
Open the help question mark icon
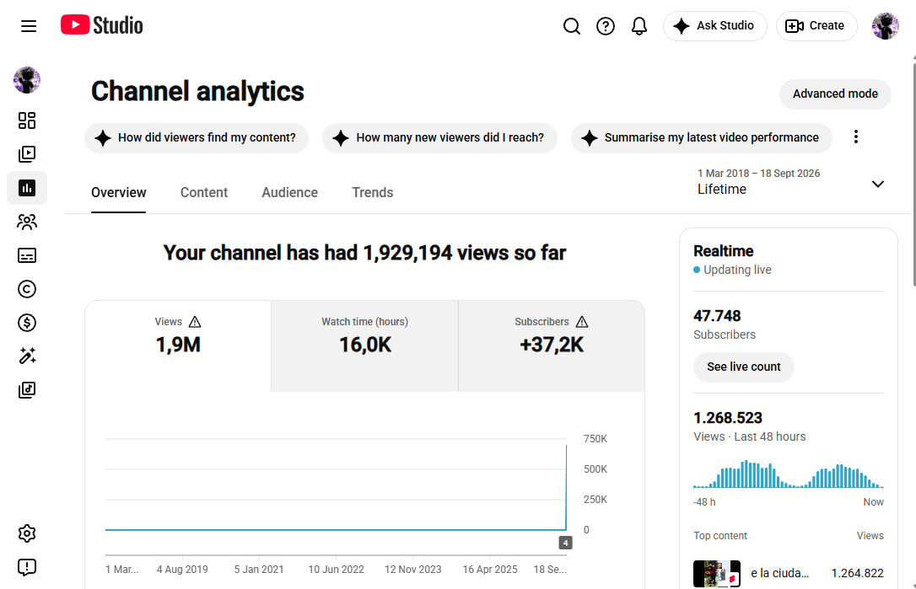(x=606, y=25)
